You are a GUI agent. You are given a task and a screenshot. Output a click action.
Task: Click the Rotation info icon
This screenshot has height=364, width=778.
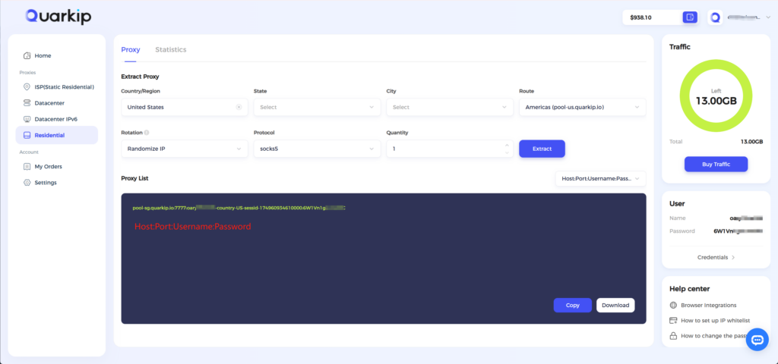click(147, 133)
